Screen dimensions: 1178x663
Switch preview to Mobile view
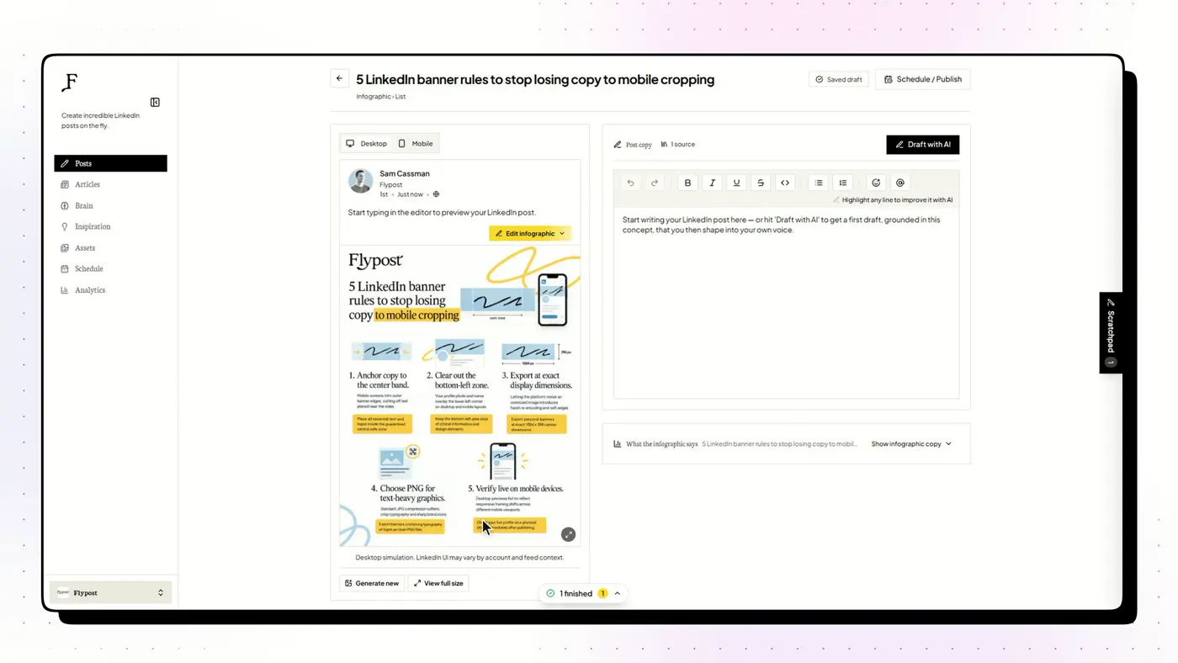click(x=416, y=144)
